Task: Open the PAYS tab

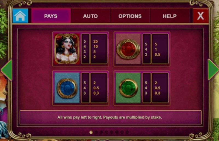Action: pos(51,16)
